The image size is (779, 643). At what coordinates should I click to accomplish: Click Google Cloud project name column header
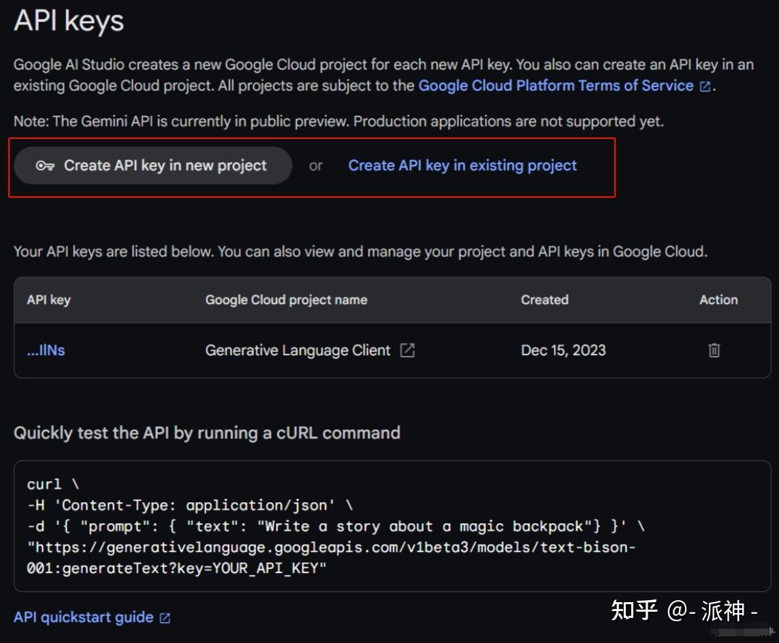(286, 299)
